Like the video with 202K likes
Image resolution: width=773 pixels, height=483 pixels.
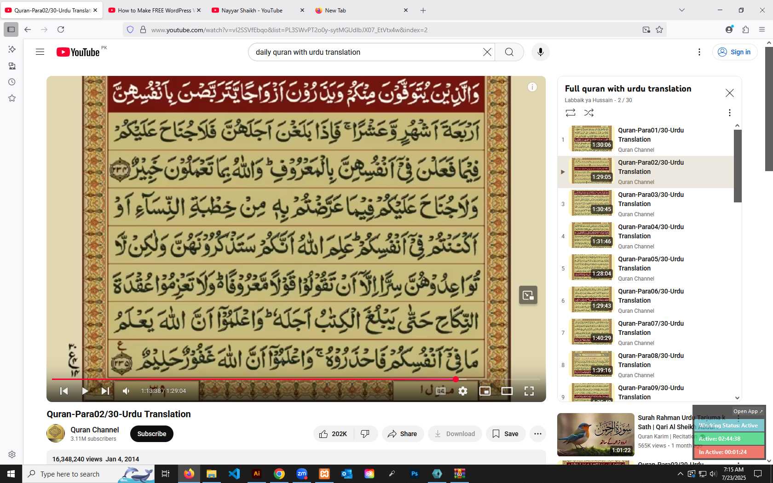click(334, 434)
